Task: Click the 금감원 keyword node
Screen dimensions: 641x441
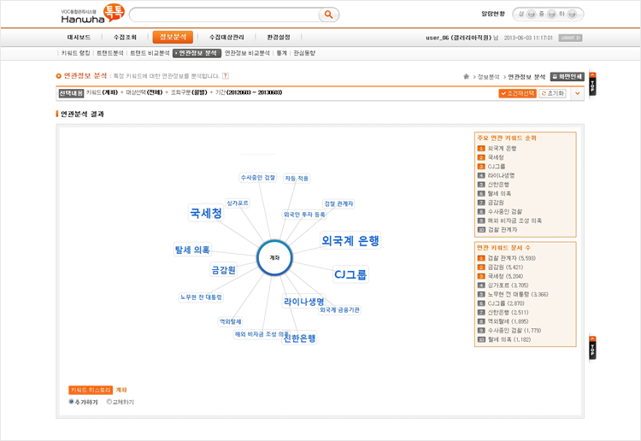Action: (224, 270)
